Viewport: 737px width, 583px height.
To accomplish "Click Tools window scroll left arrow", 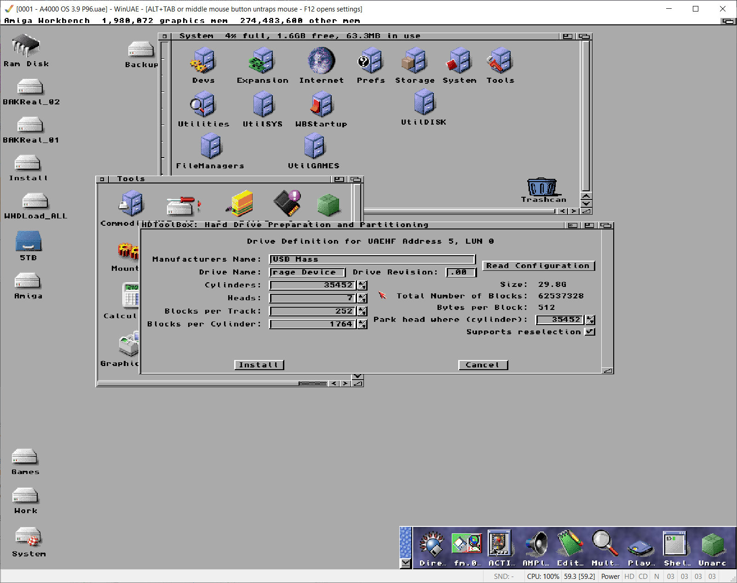I will pyautogui.click(x=334, y=383).
